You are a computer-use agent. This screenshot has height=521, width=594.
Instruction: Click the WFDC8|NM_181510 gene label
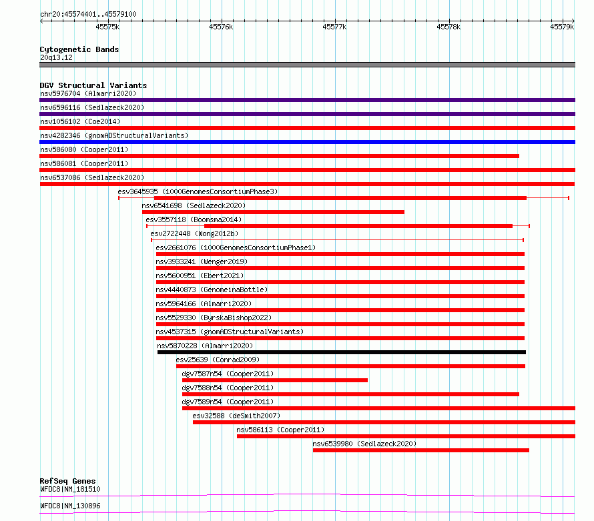click(70, 489)
